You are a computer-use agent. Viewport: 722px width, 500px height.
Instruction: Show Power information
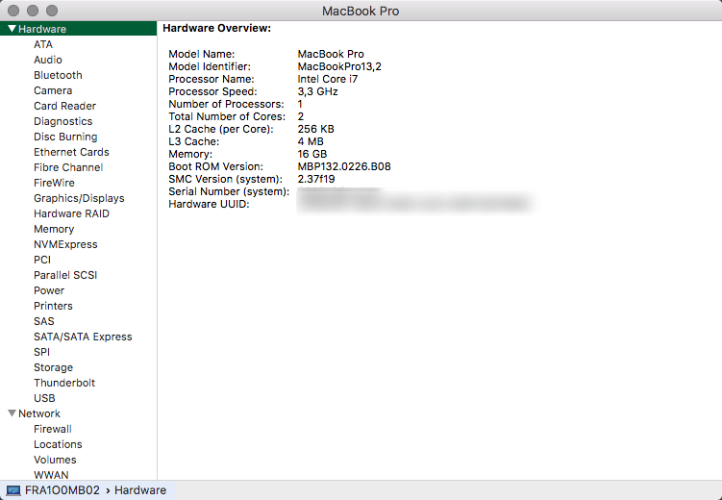[x=49, y=290]
